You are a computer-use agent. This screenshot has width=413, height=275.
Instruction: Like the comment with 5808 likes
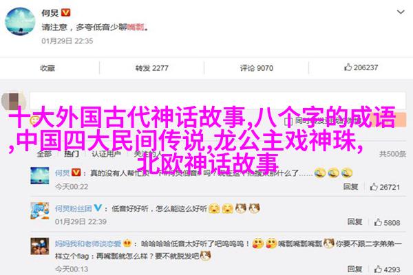[x=378, y=222]
